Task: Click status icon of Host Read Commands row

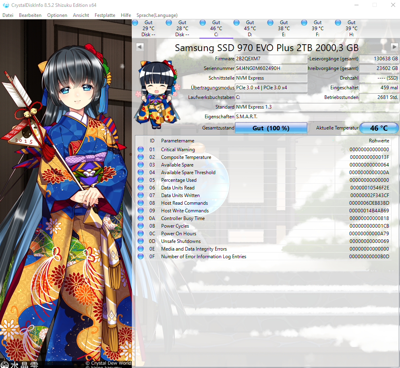Action: 141,203
